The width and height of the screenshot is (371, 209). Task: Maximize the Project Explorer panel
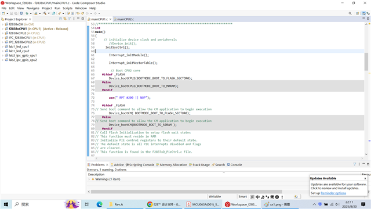coord(82,19)
